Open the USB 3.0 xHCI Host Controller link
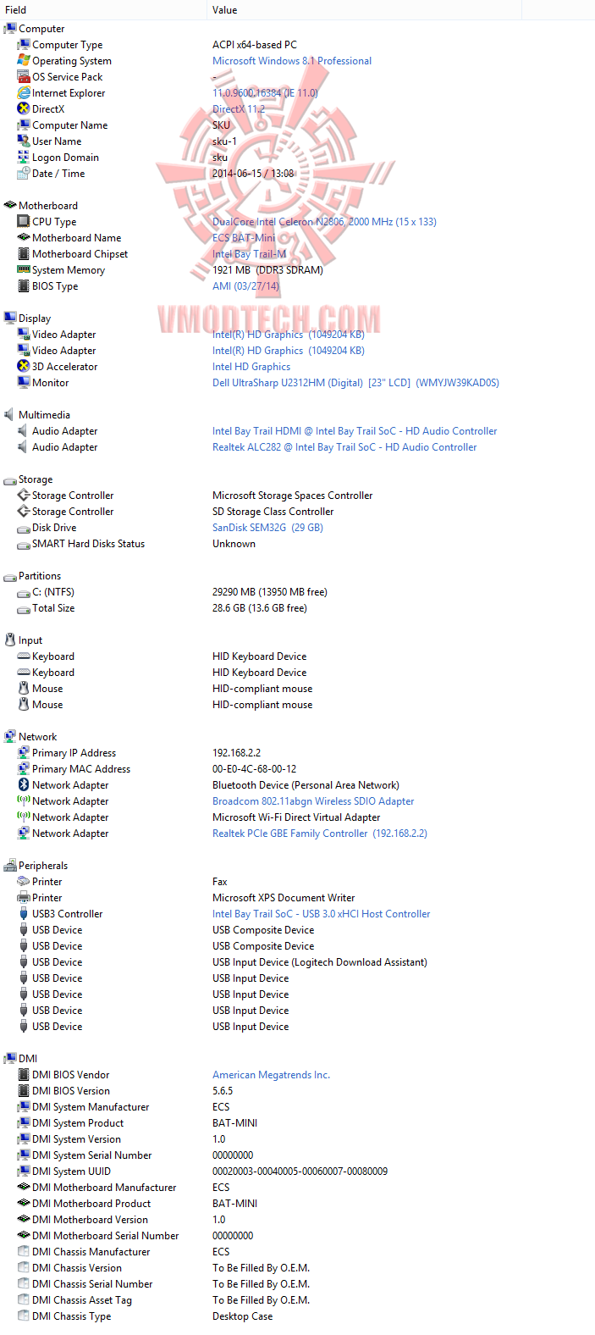The width and height of the screenshot is (595, 1335). tap(322, 914)
